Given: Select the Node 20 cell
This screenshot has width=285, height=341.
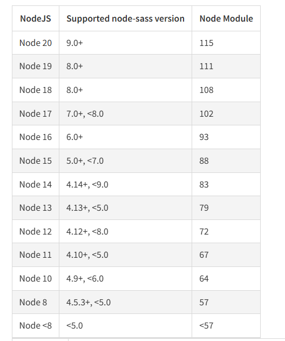Looking at the screenshot, I should 36,43.
